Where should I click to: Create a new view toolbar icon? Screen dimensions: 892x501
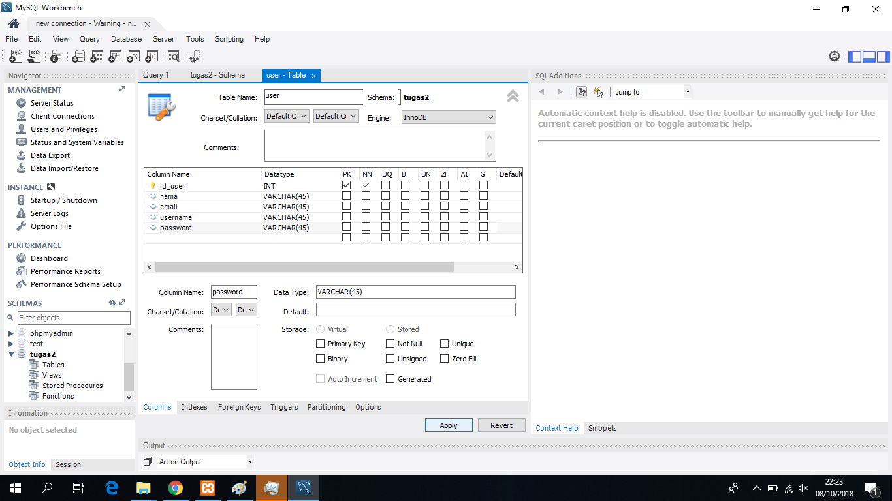(115, 56)
